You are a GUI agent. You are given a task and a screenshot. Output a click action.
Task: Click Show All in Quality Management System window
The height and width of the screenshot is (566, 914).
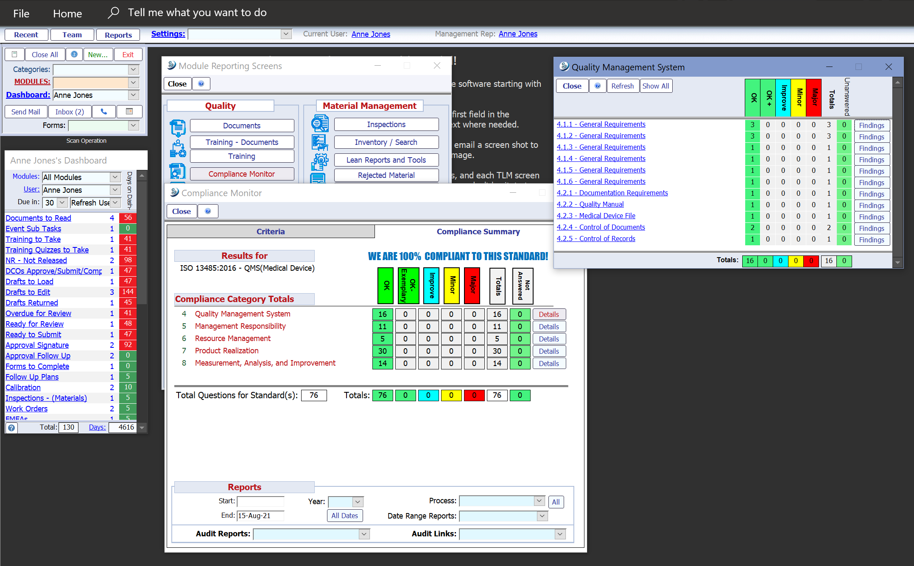656,86
